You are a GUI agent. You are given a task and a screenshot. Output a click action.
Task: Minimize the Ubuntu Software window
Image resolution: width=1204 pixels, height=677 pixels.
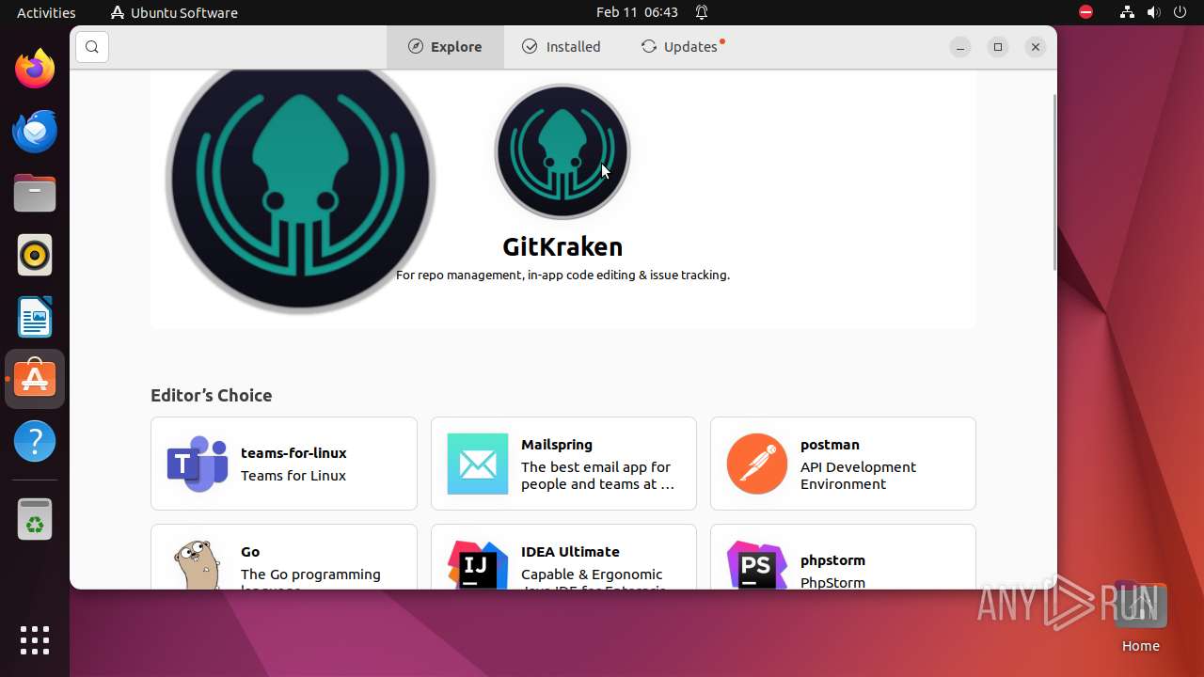click(960, 47)
